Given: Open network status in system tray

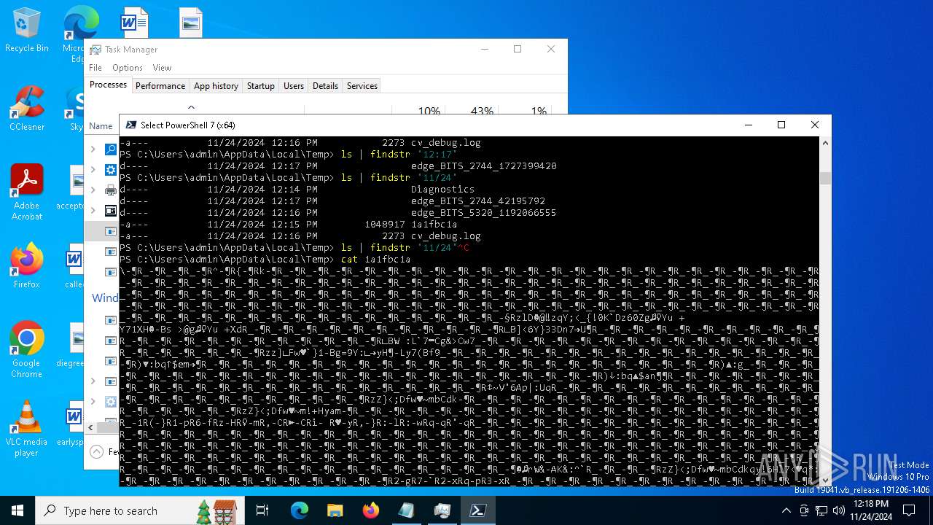Looking at the screenshot, I should [x=821, y=510].
